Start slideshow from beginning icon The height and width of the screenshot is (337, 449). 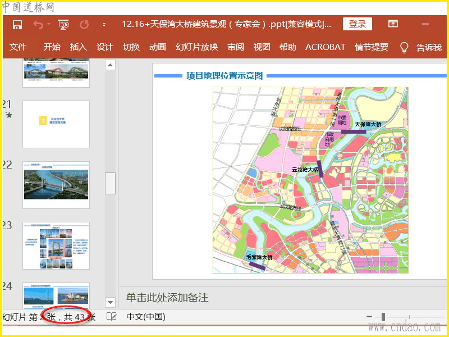click(63, 24)
